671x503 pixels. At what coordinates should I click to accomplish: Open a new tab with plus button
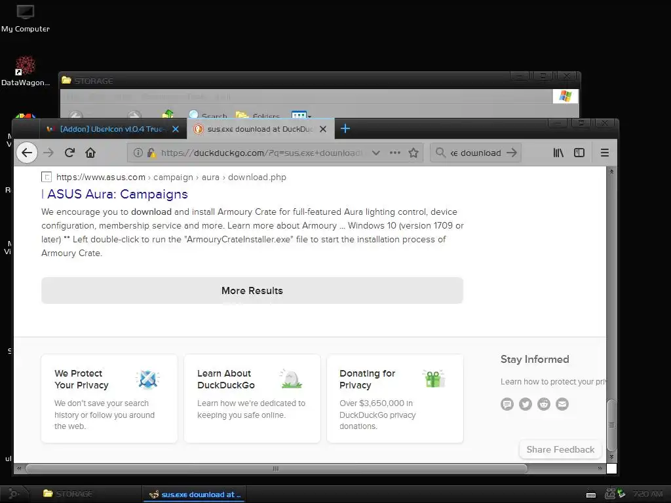point(345,129)
